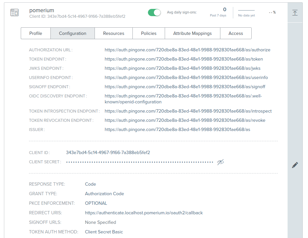Click the Past 7 days sign-on count
This screenshot has width=308, height=238.
218,12
